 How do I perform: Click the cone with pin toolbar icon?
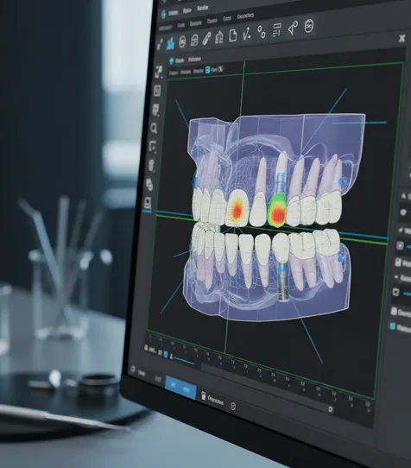[x=293, y=28]
